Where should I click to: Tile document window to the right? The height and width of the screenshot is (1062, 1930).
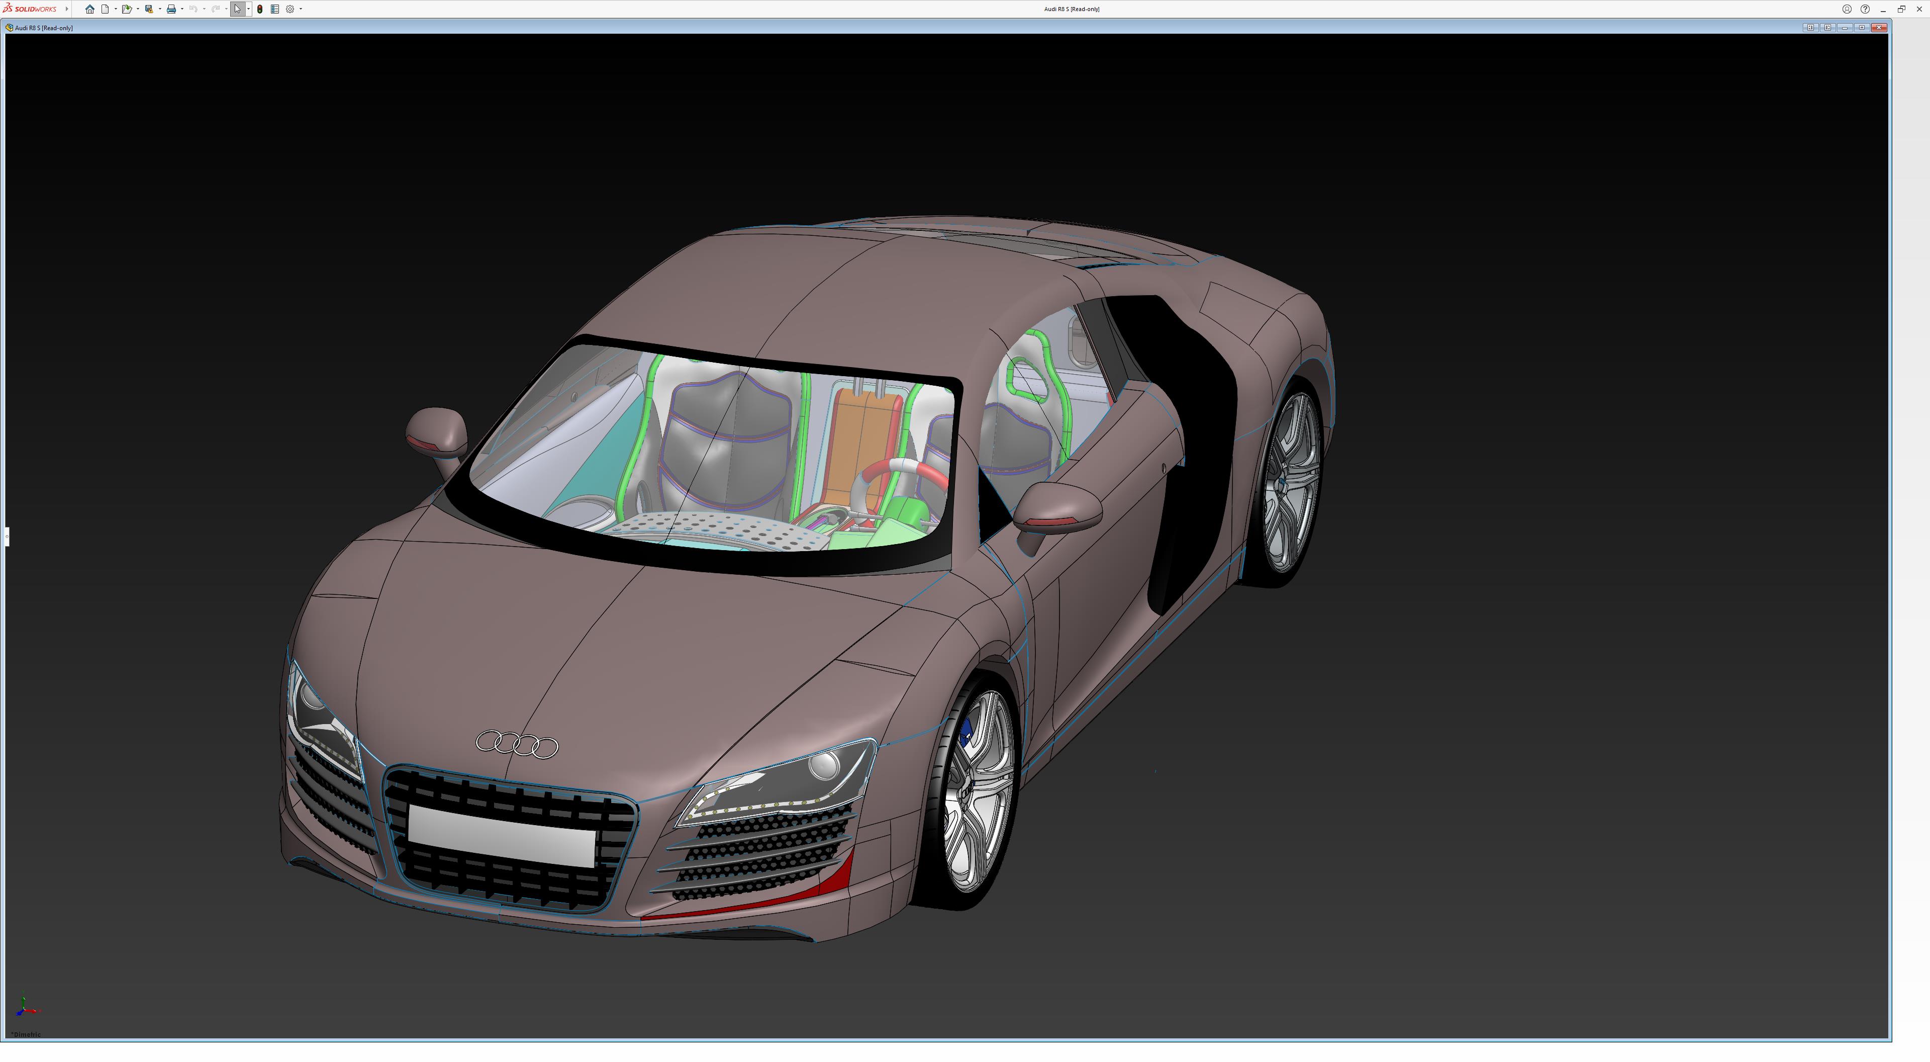coord(1827,28)
